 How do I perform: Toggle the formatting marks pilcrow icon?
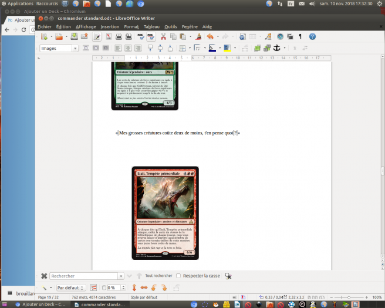pyautogui.click(x=300, y=36)
